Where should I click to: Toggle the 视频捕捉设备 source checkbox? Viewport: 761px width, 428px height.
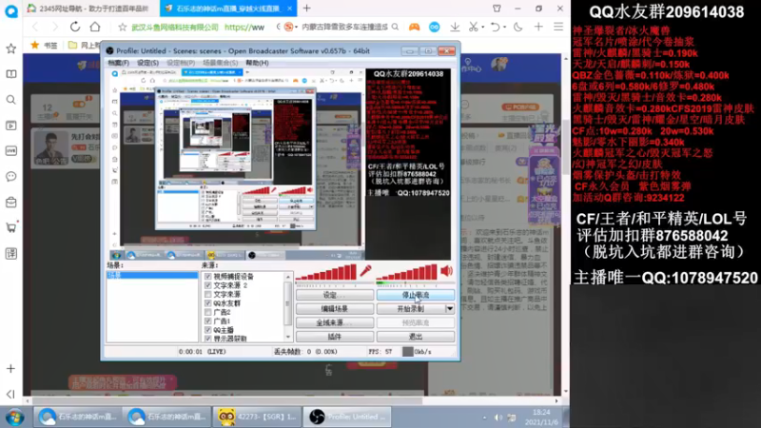[x=207, y=277]
